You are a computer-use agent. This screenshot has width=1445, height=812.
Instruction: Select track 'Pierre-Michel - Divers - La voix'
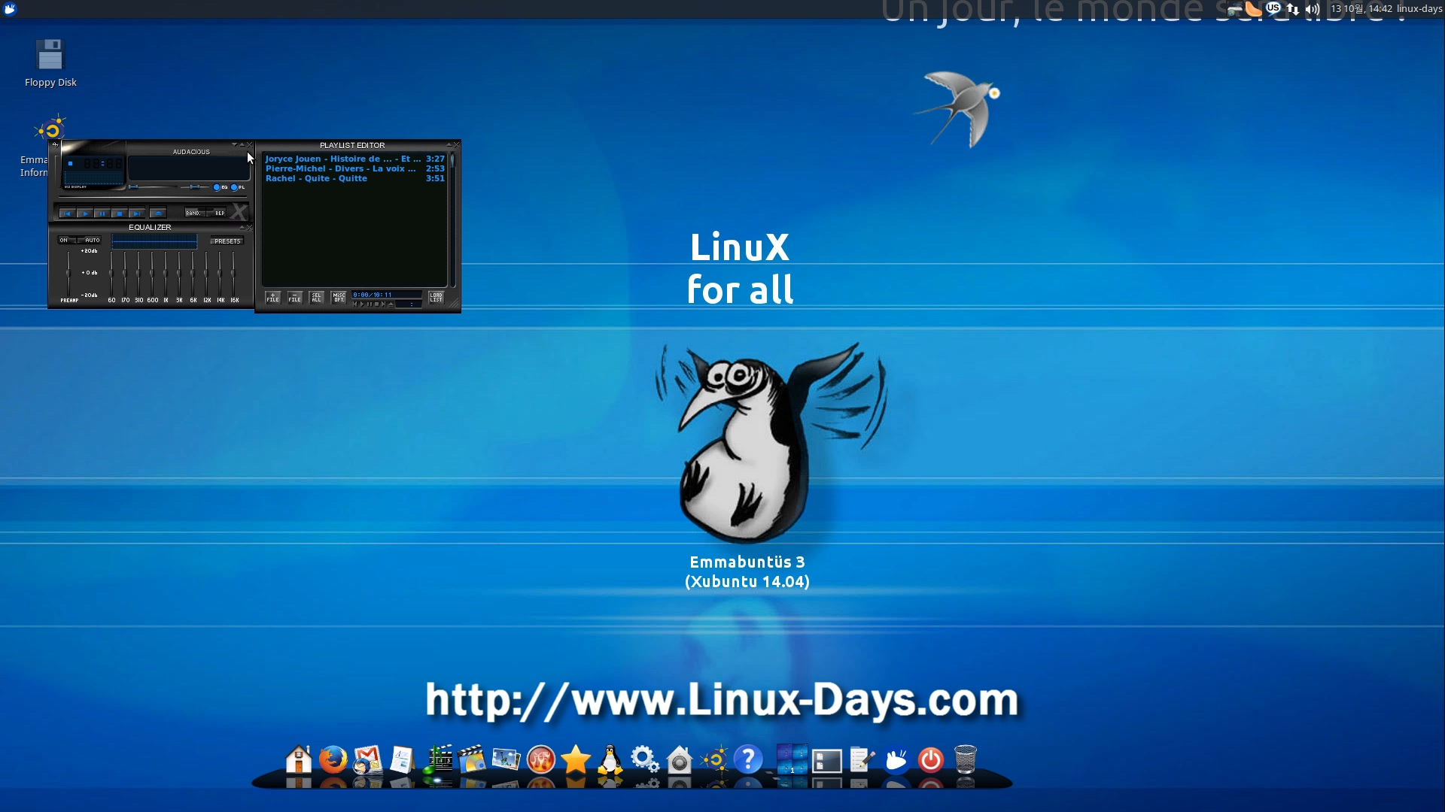[354, 168]
